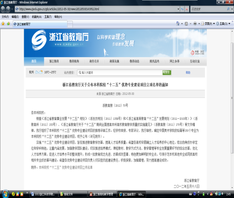Open the 收藏夹(A) menu
The width and height of the screenshot is (234, 198).
tap(36, 17)
